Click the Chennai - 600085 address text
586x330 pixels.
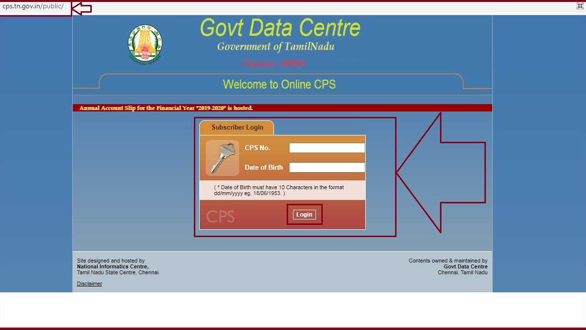(x=274, y=63)
